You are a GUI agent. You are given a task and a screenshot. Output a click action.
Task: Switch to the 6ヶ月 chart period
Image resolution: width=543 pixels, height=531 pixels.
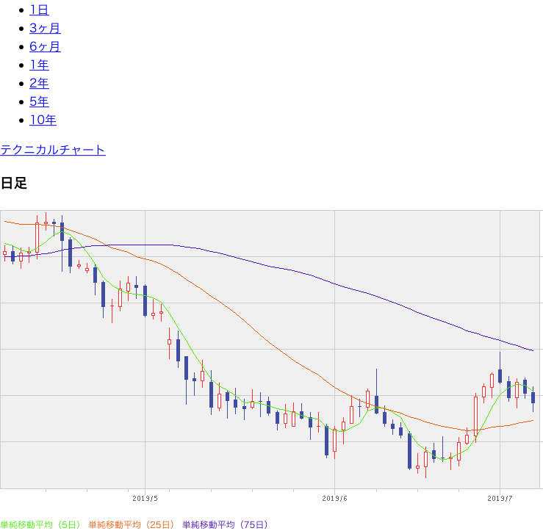tap(45, 47)
